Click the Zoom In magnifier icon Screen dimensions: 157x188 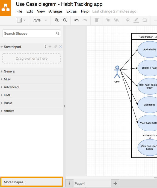pyautogui.click(x=57, y=20)
